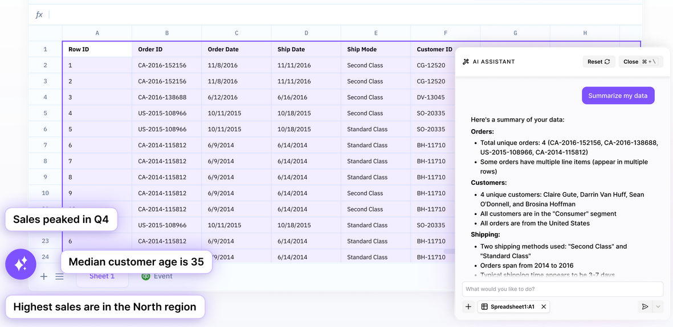Click the 'Row ID' header cell
This screenshot has width=673, height=327.
(97, 49)
